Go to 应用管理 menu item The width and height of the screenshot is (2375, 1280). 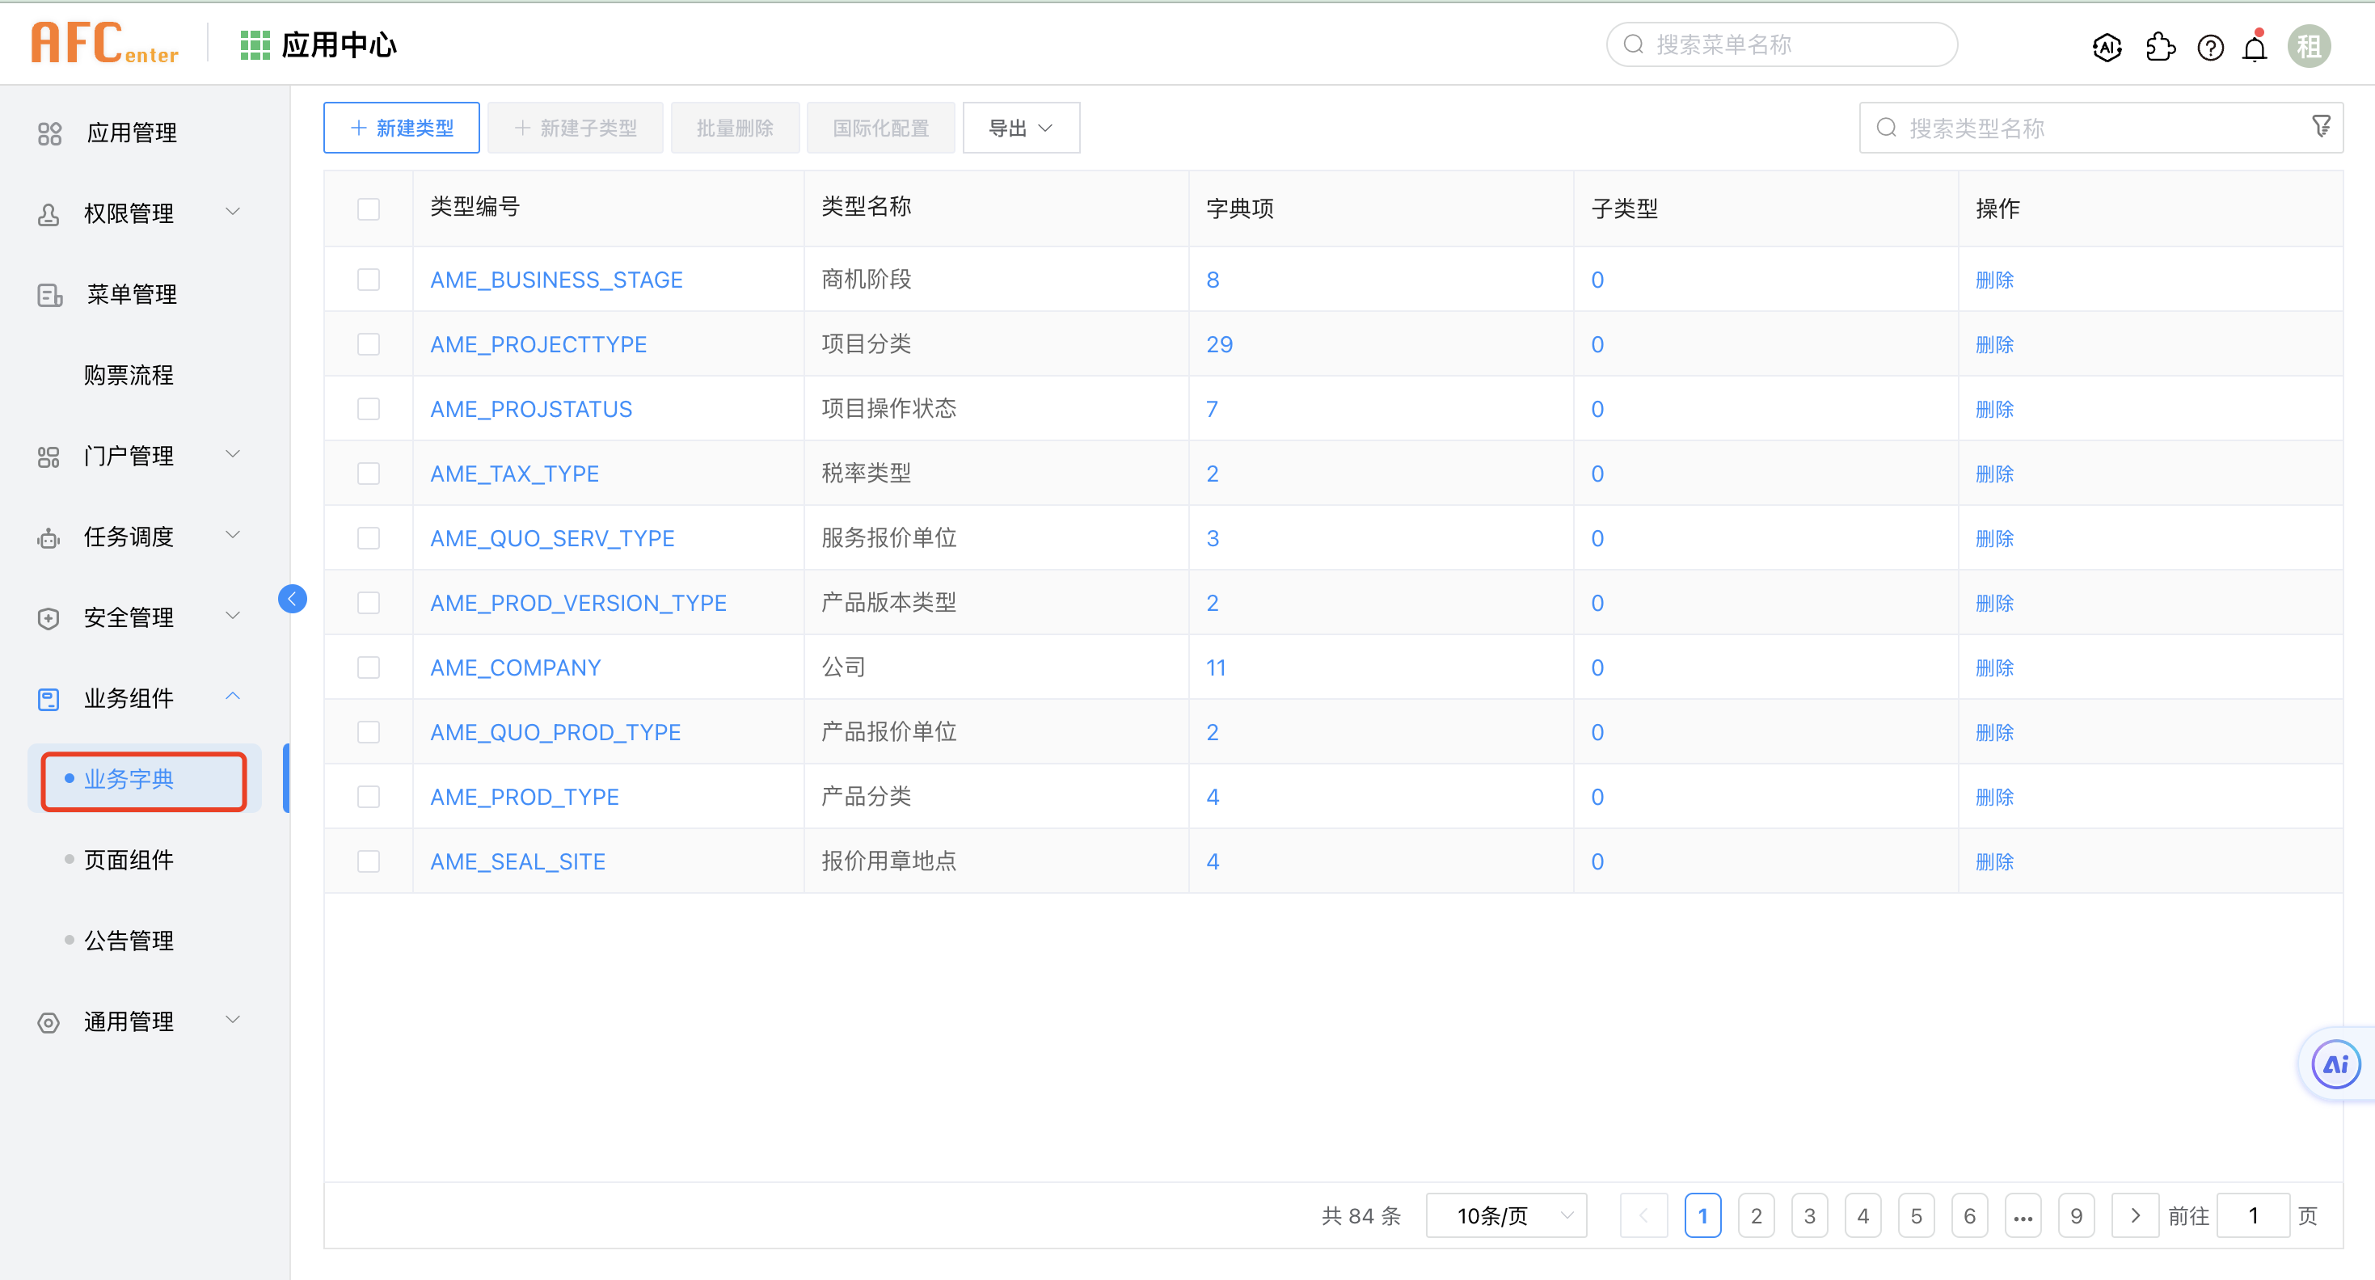tap(131, 133)
